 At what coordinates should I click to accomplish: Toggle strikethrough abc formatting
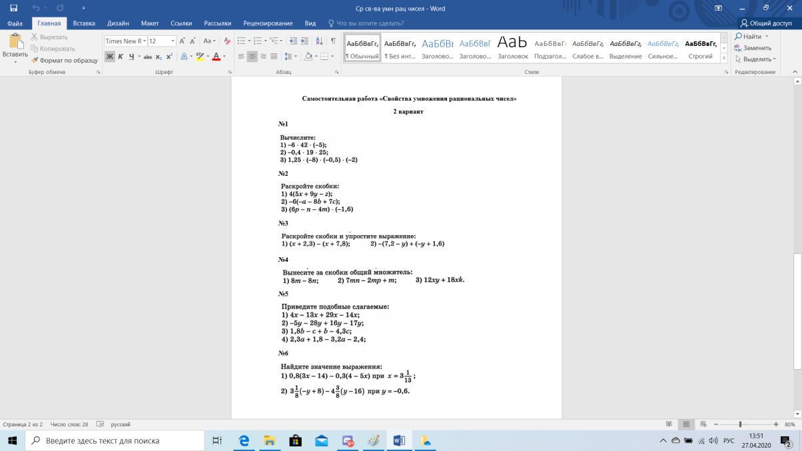148,57
